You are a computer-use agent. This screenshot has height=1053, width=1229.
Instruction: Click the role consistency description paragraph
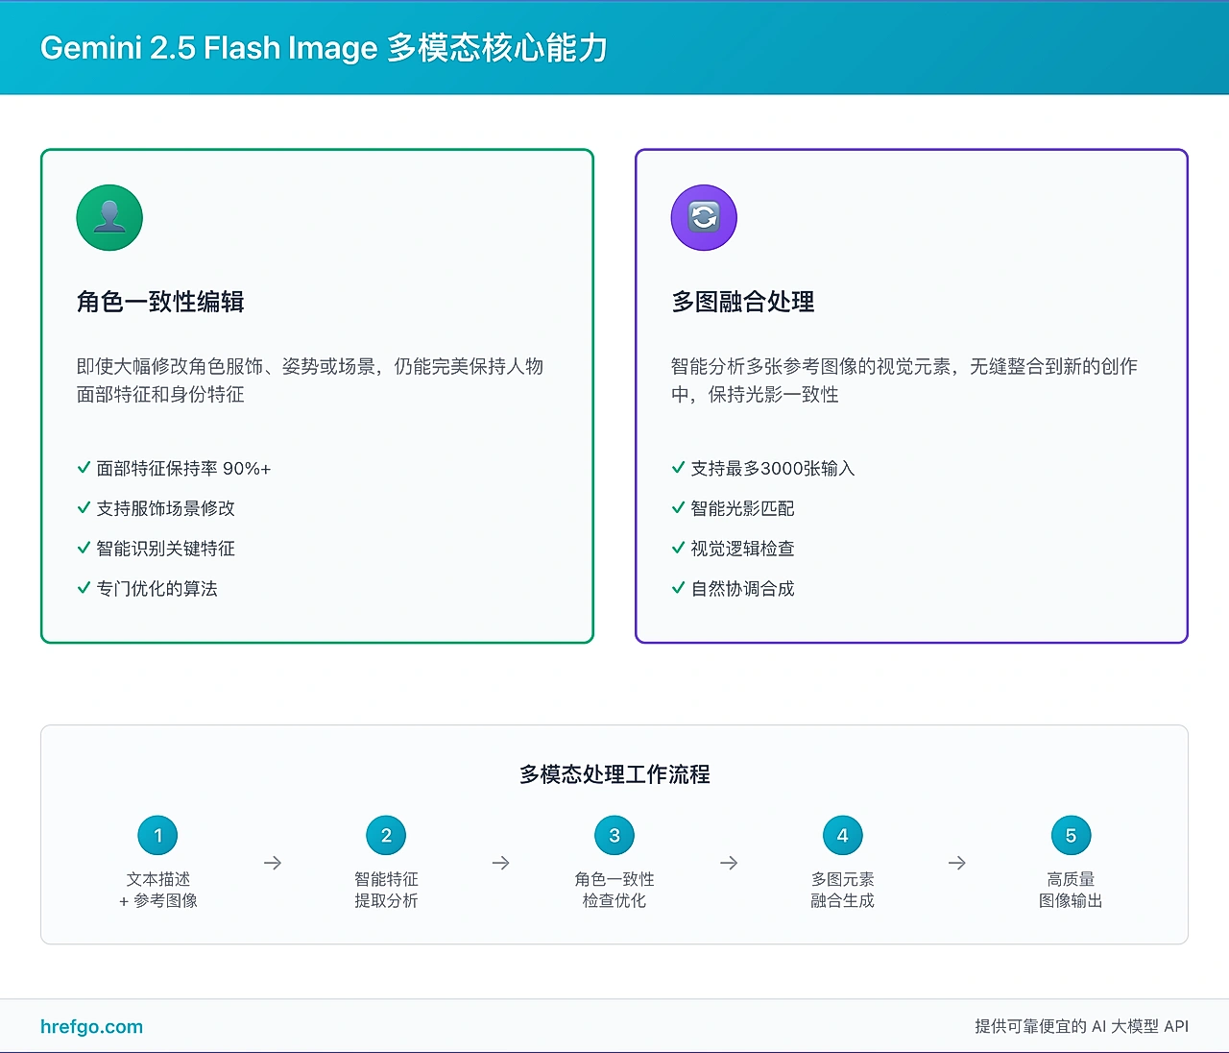point(310,380)
